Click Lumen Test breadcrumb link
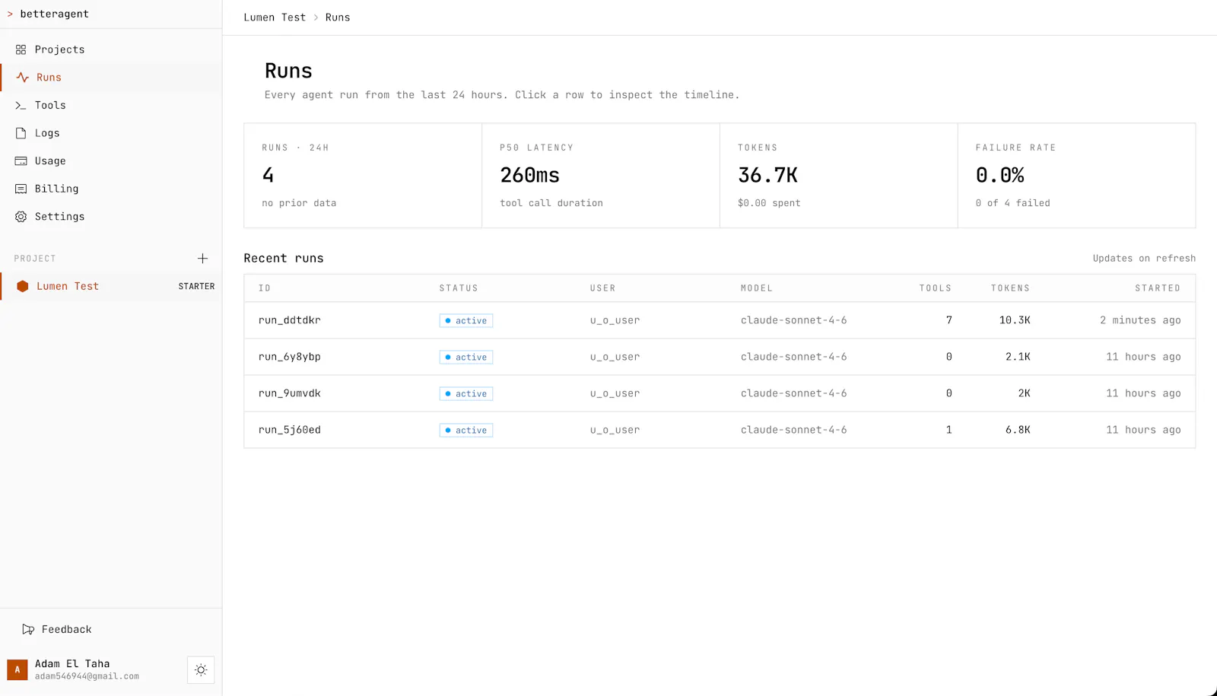This screenshot has height=696, width=1217. tap(275, 17)
